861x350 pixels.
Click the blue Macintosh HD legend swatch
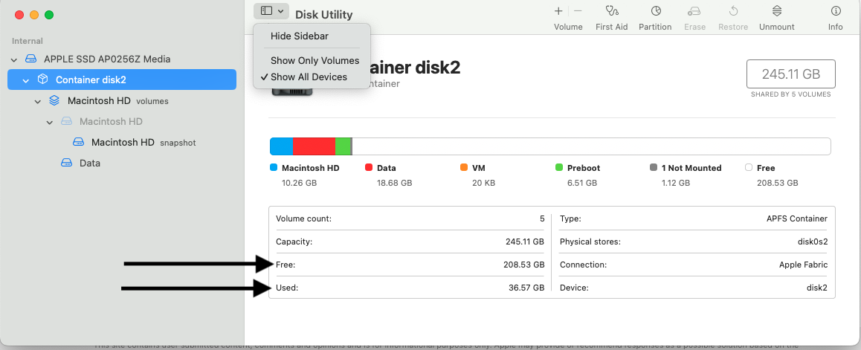(x=274, y=167)
